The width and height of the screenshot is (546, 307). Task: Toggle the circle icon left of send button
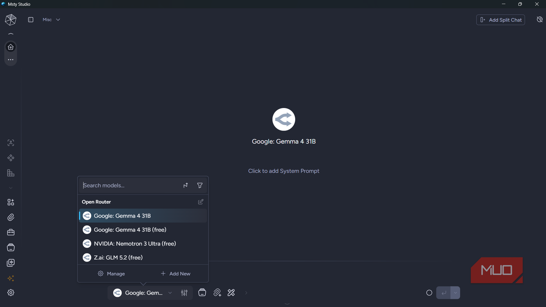click(429, 293)
